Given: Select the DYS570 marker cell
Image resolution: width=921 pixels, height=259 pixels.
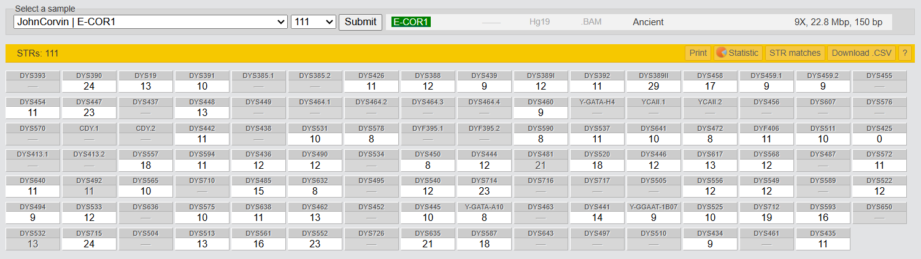Looking at the screenshot, I should point(33,134).
